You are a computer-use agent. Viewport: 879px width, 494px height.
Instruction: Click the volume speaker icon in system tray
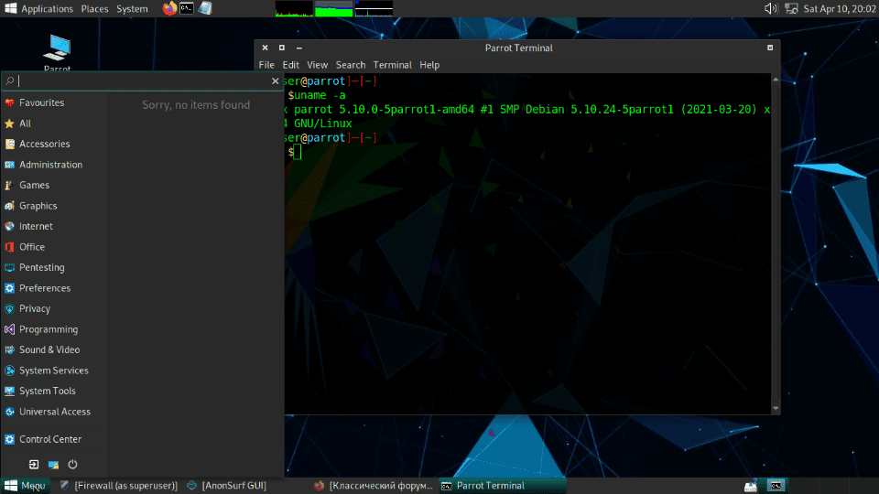coord(771,8)
